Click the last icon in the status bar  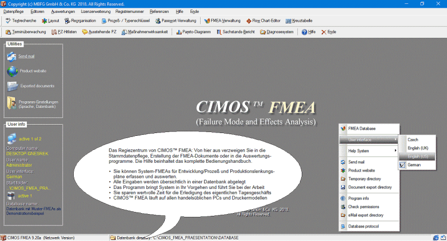point(443,238)
